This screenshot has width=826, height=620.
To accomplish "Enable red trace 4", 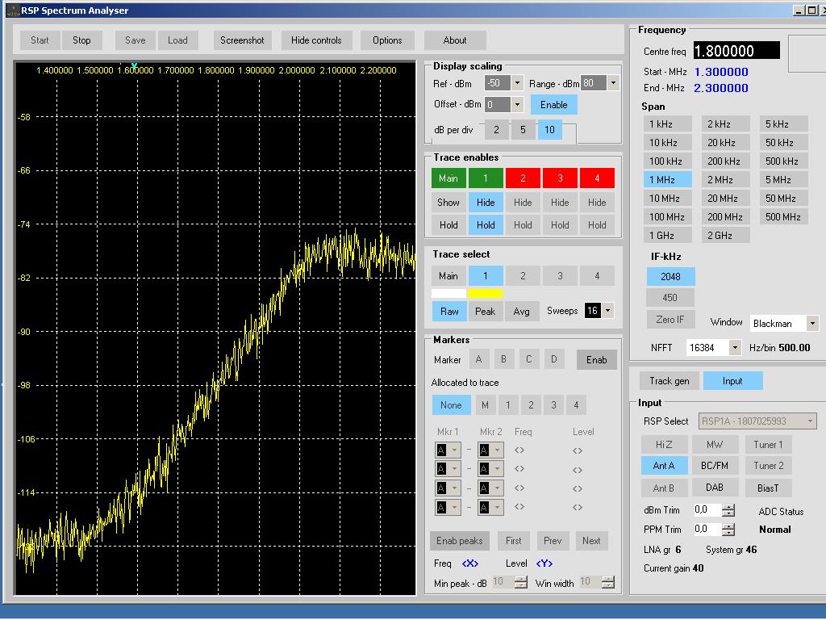I will [597, 178].
